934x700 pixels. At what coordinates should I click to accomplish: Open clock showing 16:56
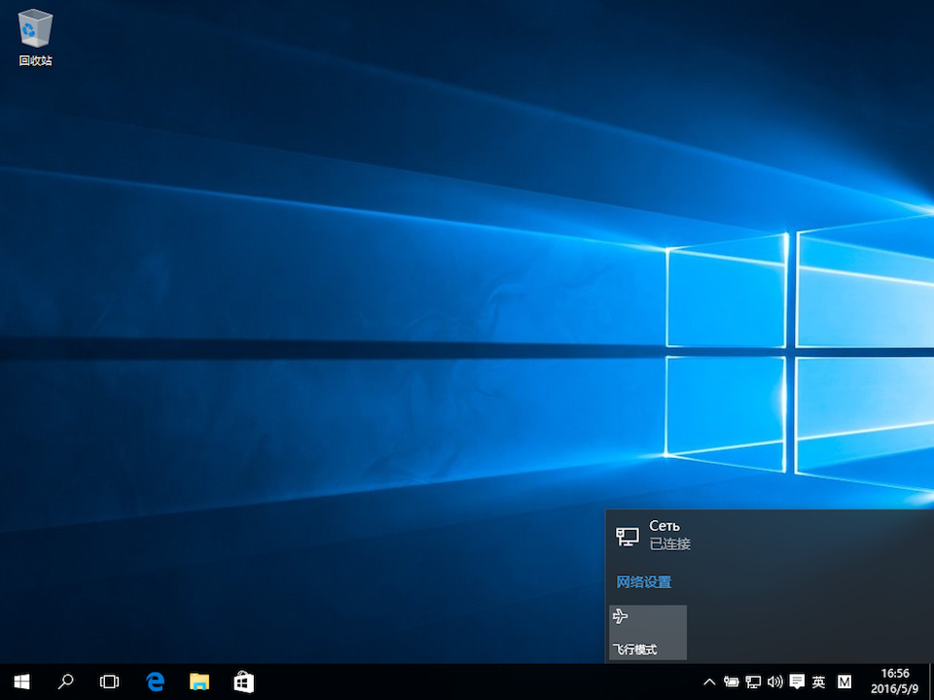click(x=895, y=682)
